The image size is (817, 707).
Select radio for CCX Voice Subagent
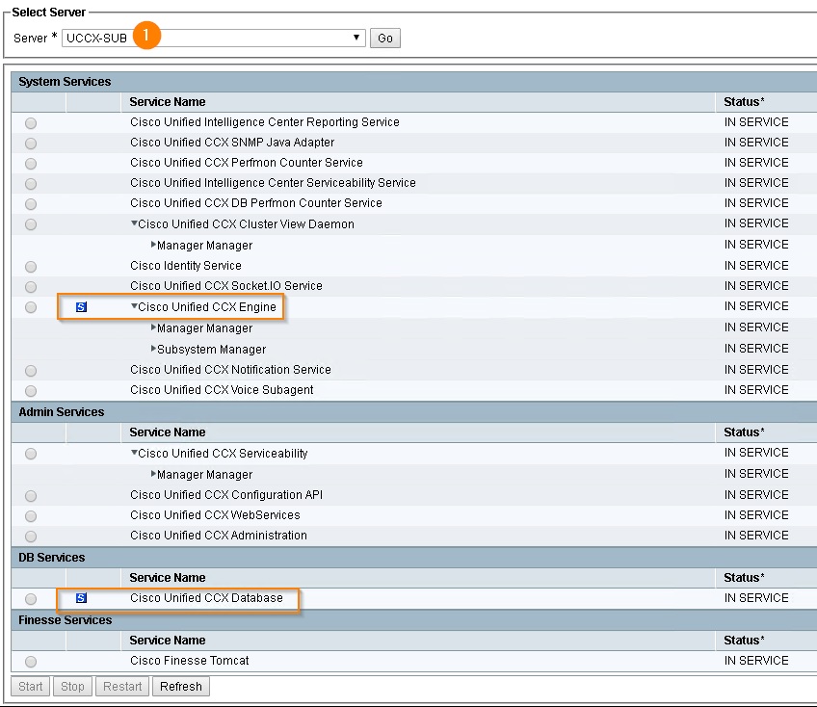31,391
